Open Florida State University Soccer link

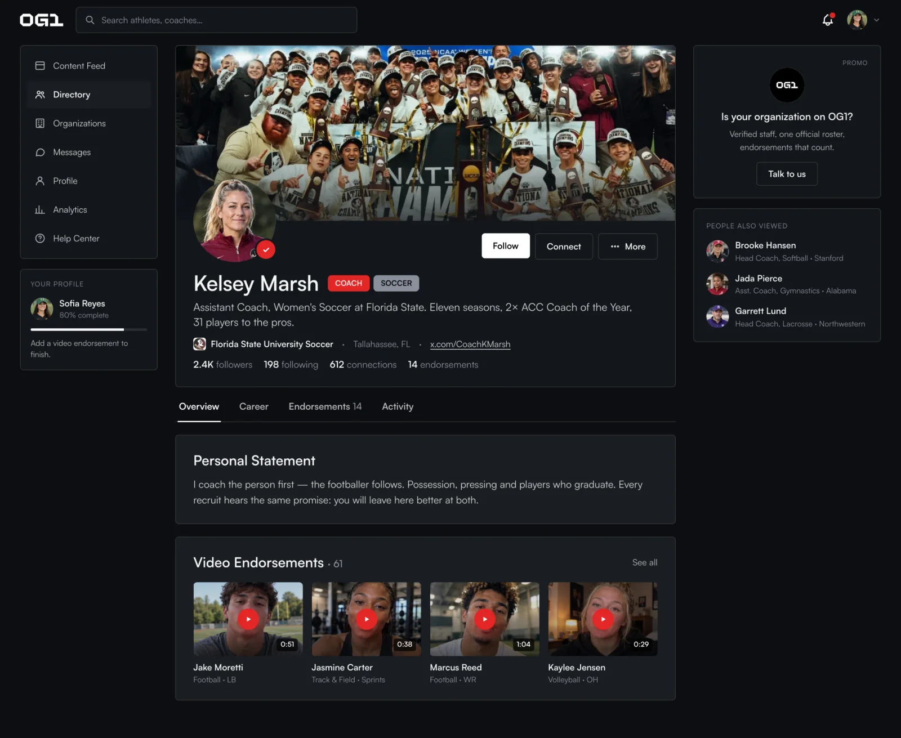coord(272,344)
